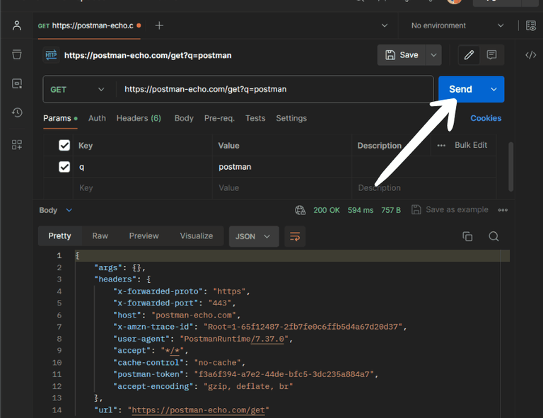
Task: Click the postman value cell
Action: pos(282,167)
